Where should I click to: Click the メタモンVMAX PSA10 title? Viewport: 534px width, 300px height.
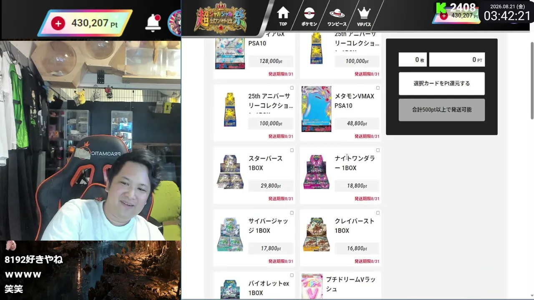point(354,101)
